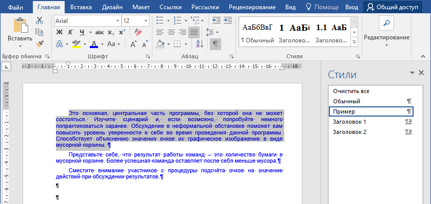The width and height of the screenshot is (431, 204).
Task: Open the font name dropdown Arial
Action: pyautogui.click(x=117, y=21)
